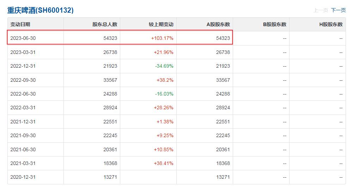Click 22551 in A股股东数 column
Image resolution: width=353 pixels, height=190 pixels.
pos(223,122)
